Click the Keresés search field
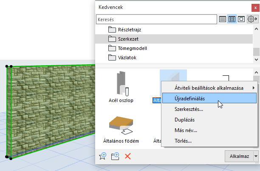 (156, 19)
